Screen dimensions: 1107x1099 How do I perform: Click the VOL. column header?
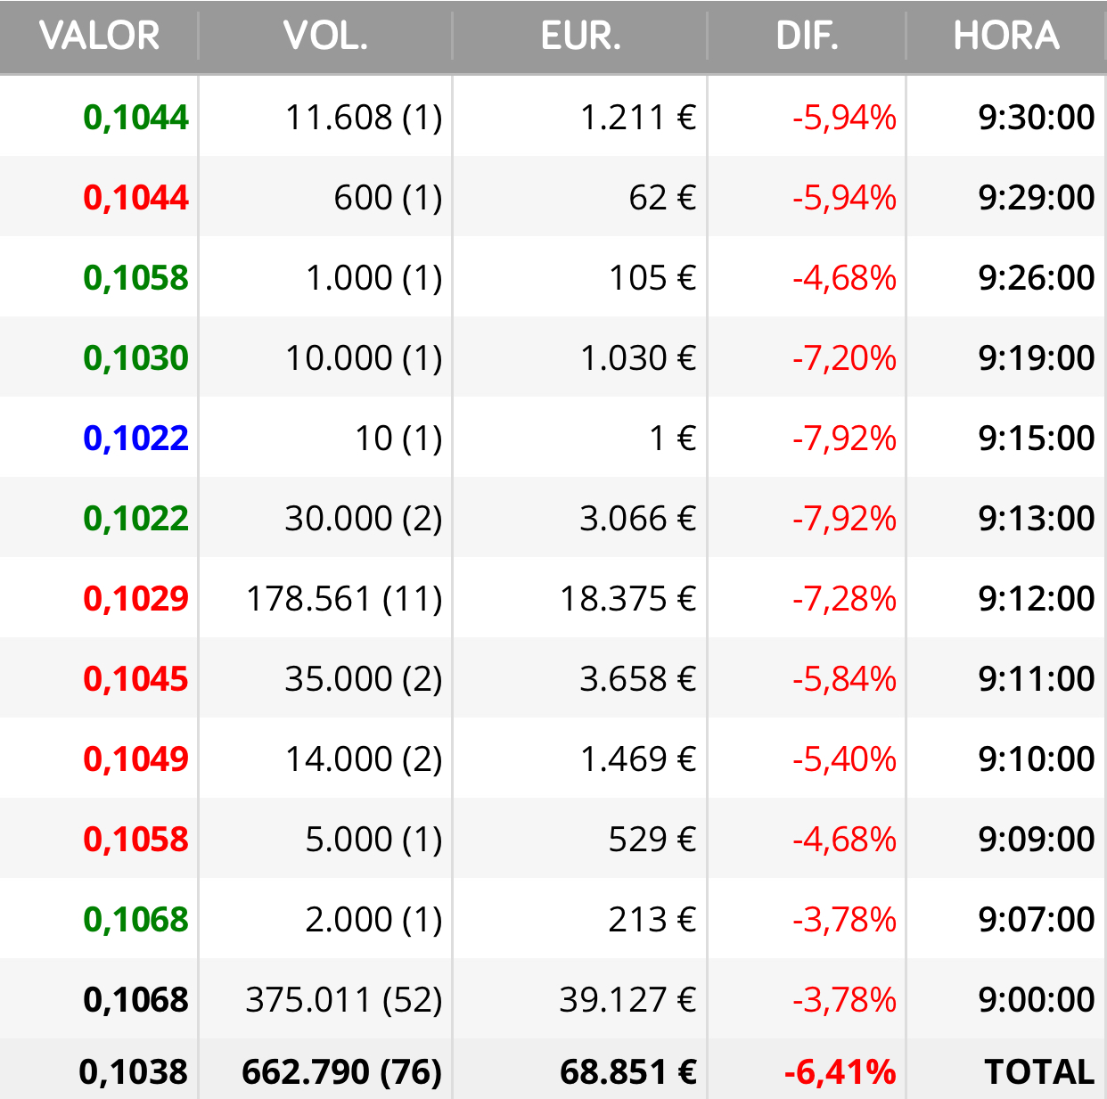(x=325, y=37)
